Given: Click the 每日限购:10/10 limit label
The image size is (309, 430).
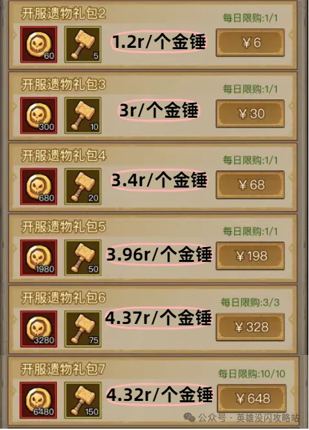Looking at the screenshot, I should (x=252, y=374).
